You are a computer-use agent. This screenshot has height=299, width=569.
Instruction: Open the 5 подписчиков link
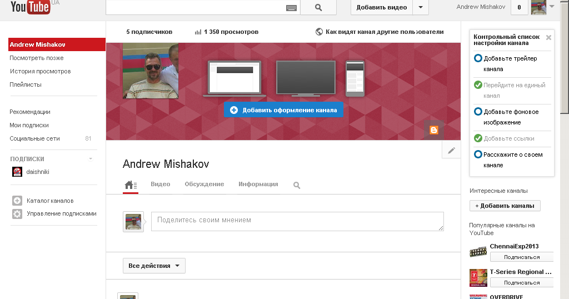(149, 32)
